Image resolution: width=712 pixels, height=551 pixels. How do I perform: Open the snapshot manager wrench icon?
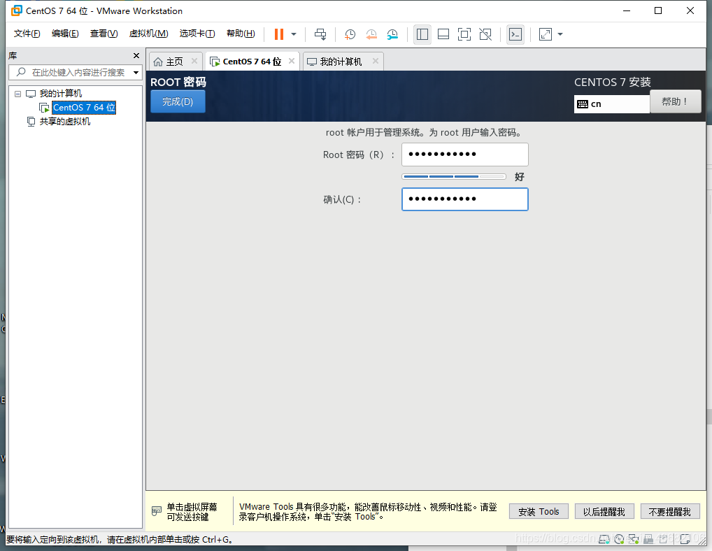coord(392,34)
